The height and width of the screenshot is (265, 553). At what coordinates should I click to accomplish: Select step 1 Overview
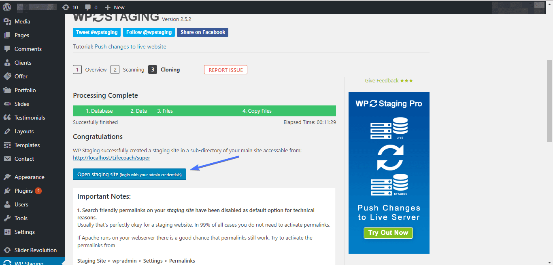tap(90, 69)
